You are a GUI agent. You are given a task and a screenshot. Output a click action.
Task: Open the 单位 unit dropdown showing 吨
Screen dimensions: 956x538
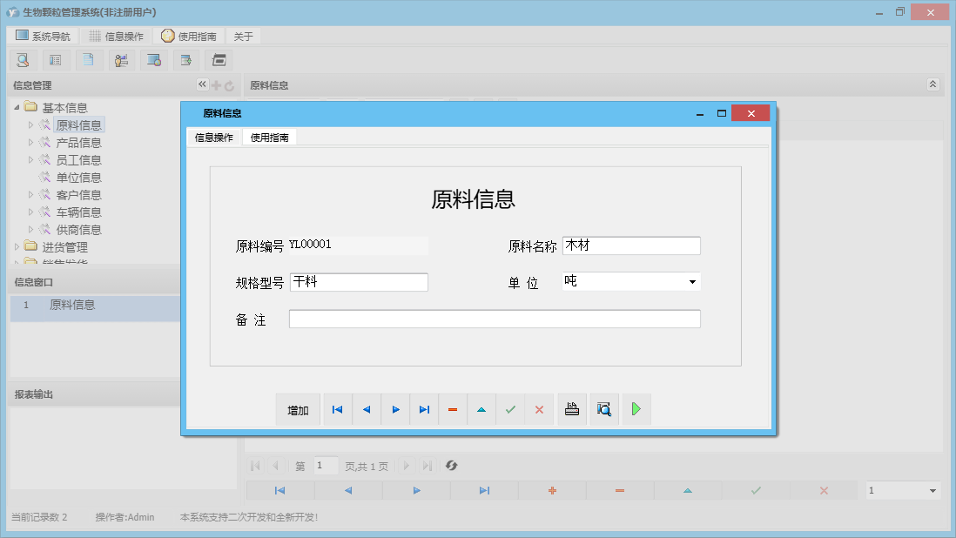pos(692,281)
